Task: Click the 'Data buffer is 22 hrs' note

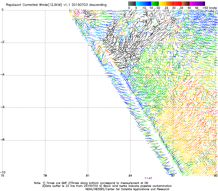Action: [60, 186]
